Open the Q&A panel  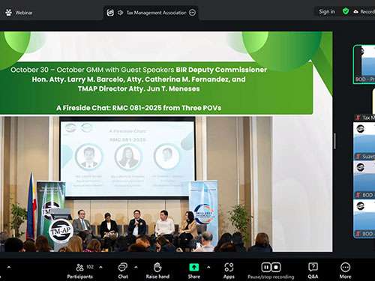[313, 271]
